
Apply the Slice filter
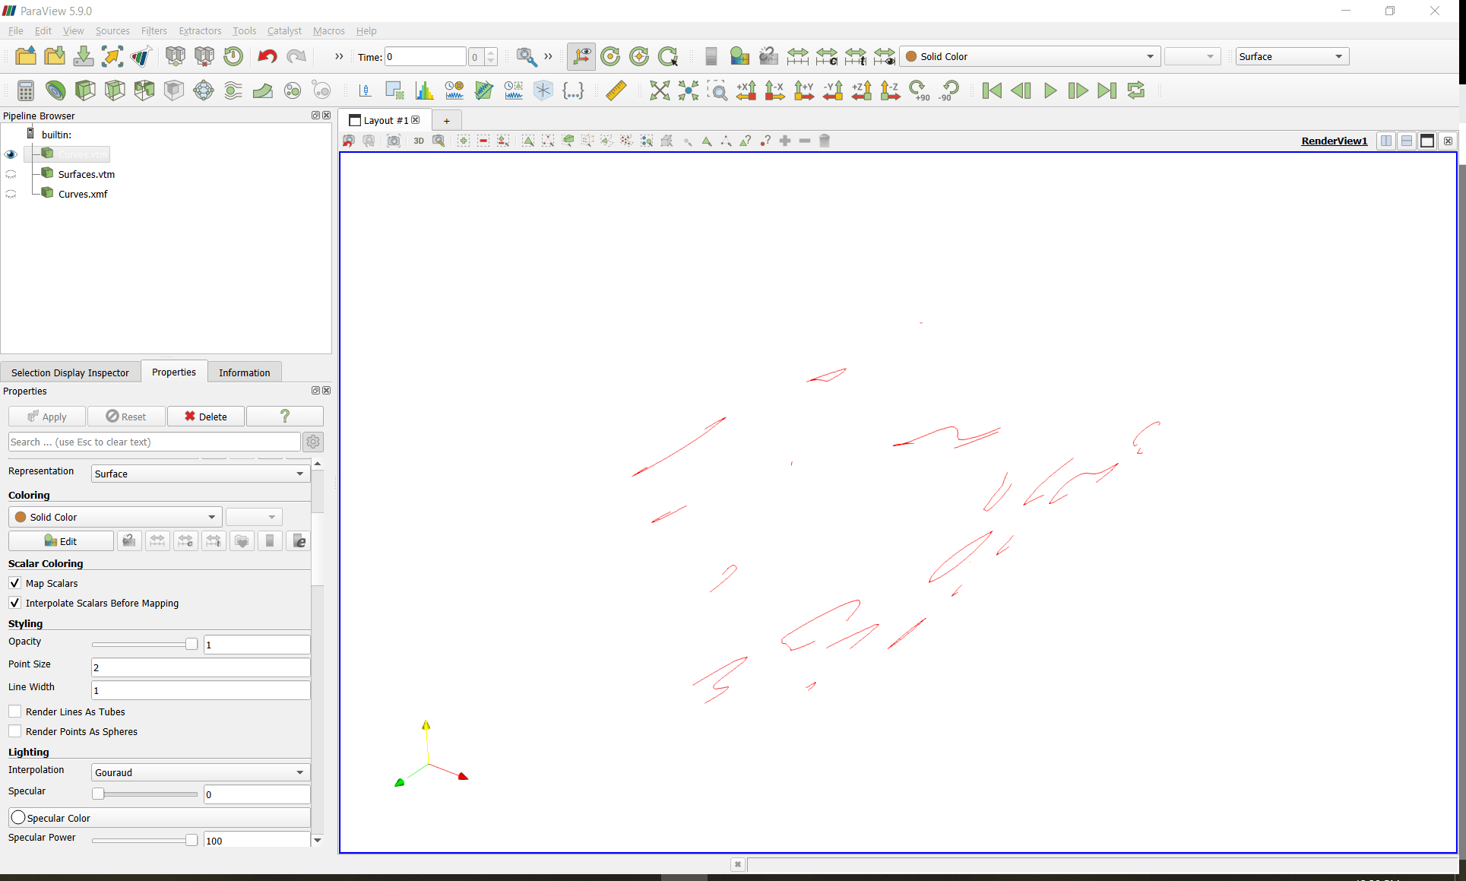pos(115,90)
